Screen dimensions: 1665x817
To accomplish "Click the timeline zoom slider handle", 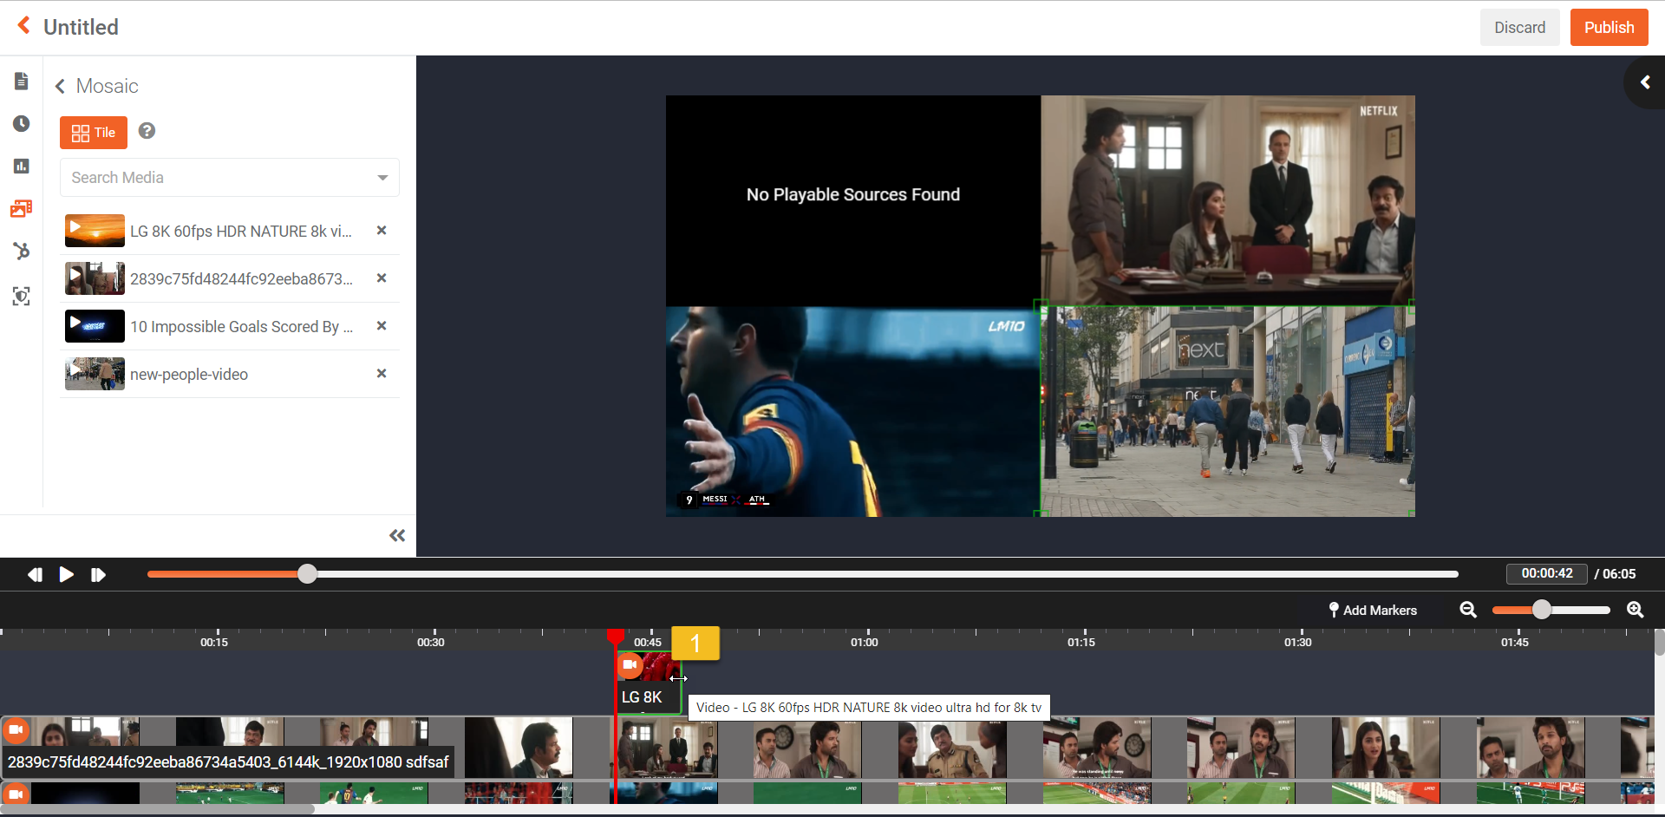I will [x=1541, y=610].
